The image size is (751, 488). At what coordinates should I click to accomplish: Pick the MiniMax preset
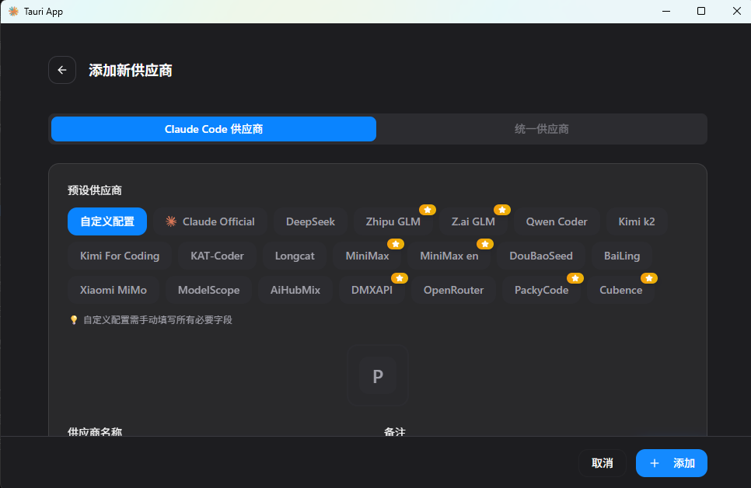click(368, 256)
